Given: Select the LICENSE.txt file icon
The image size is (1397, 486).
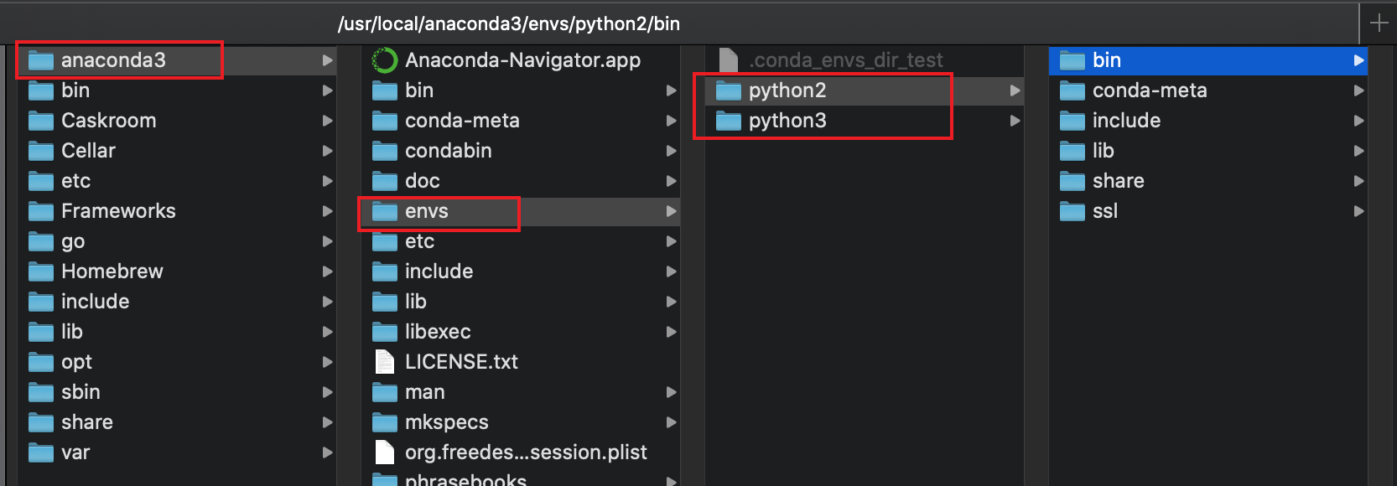Looking at the screenshot, I should click(x=384, y=362).
